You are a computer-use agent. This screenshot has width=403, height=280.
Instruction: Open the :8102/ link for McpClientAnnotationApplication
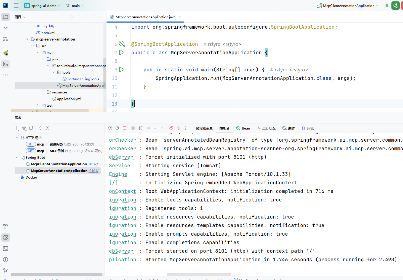[x=93, y=164]
